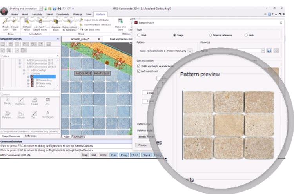
Task: Click the pattern preview tile image
Action: click(229, 125)
